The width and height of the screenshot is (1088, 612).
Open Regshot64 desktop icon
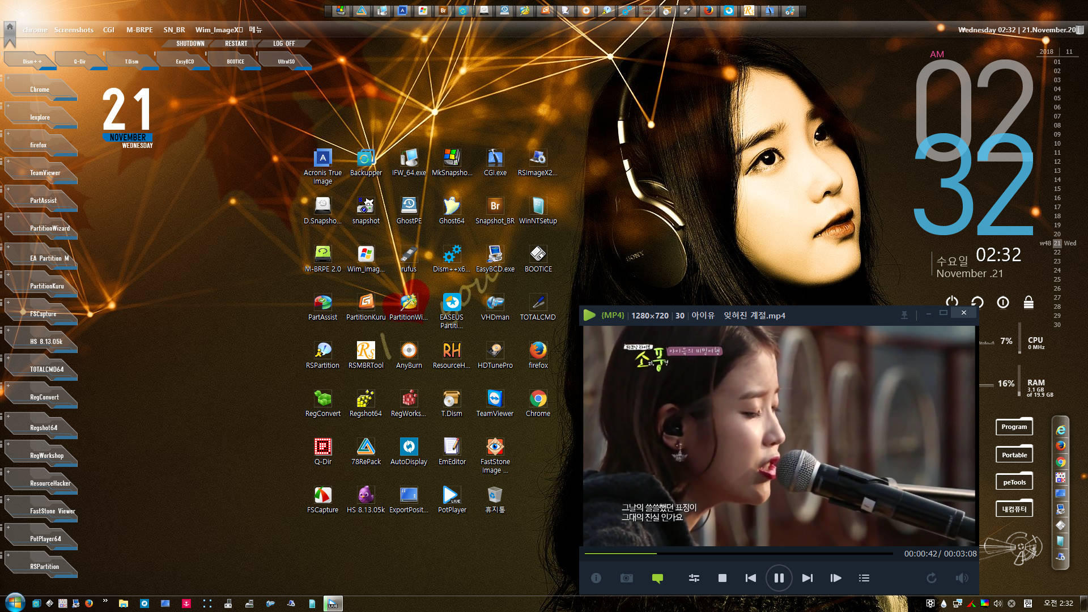(x=365, y=403)
